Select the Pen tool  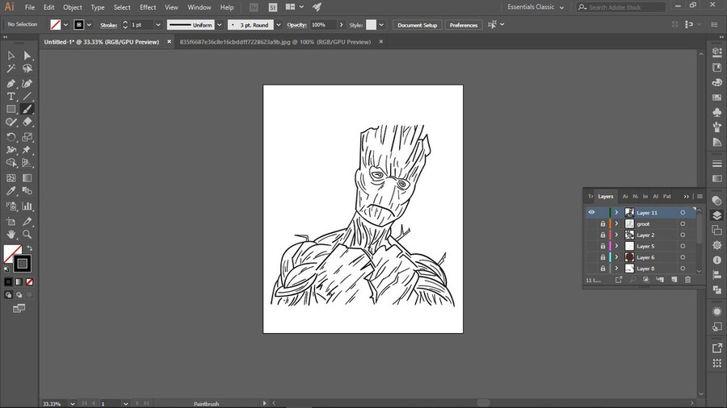(11, 84)
